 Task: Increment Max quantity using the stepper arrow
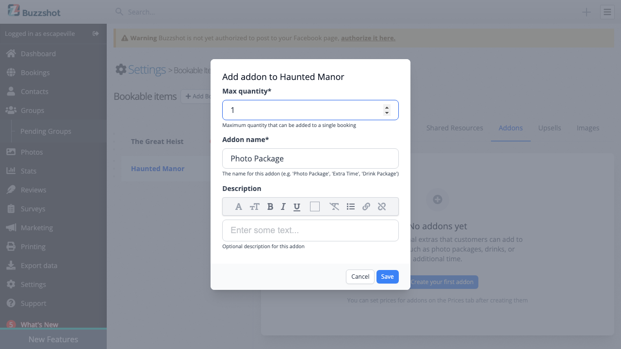point(387,107)
